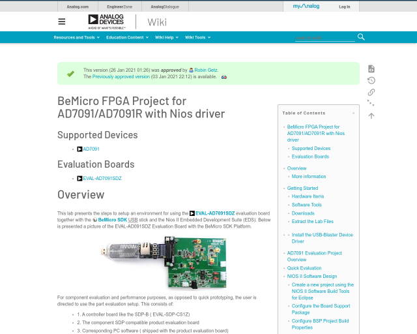Collapse the Table of Contents box
This screenshot has width=417, height=334.
(x=354, y=113)
